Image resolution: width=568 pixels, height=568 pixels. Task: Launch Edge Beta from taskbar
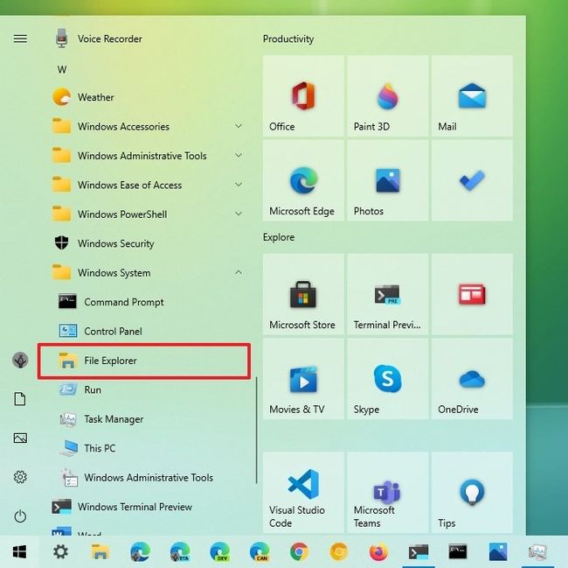[x=180, y=552]
